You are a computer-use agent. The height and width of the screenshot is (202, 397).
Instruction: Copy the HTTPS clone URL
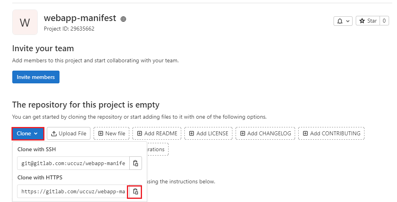click(136, 192)
